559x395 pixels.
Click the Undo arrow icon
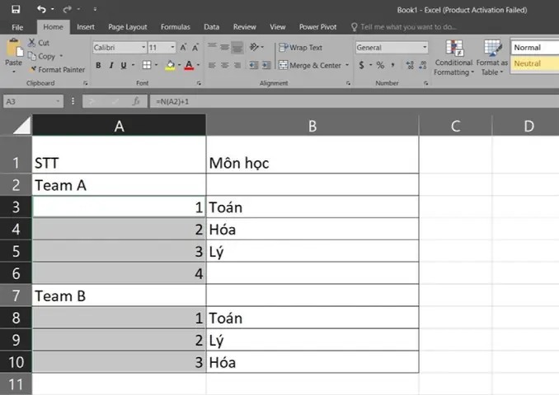pyautogui.click(x=42, y=9)
